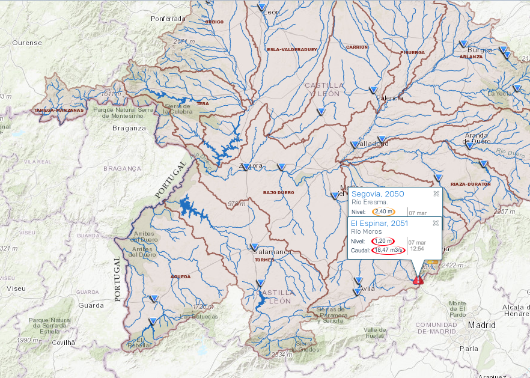Open the Segovia, 2050 station title link
The width and height of the screenshot is (530, 378).
(377, 194)
